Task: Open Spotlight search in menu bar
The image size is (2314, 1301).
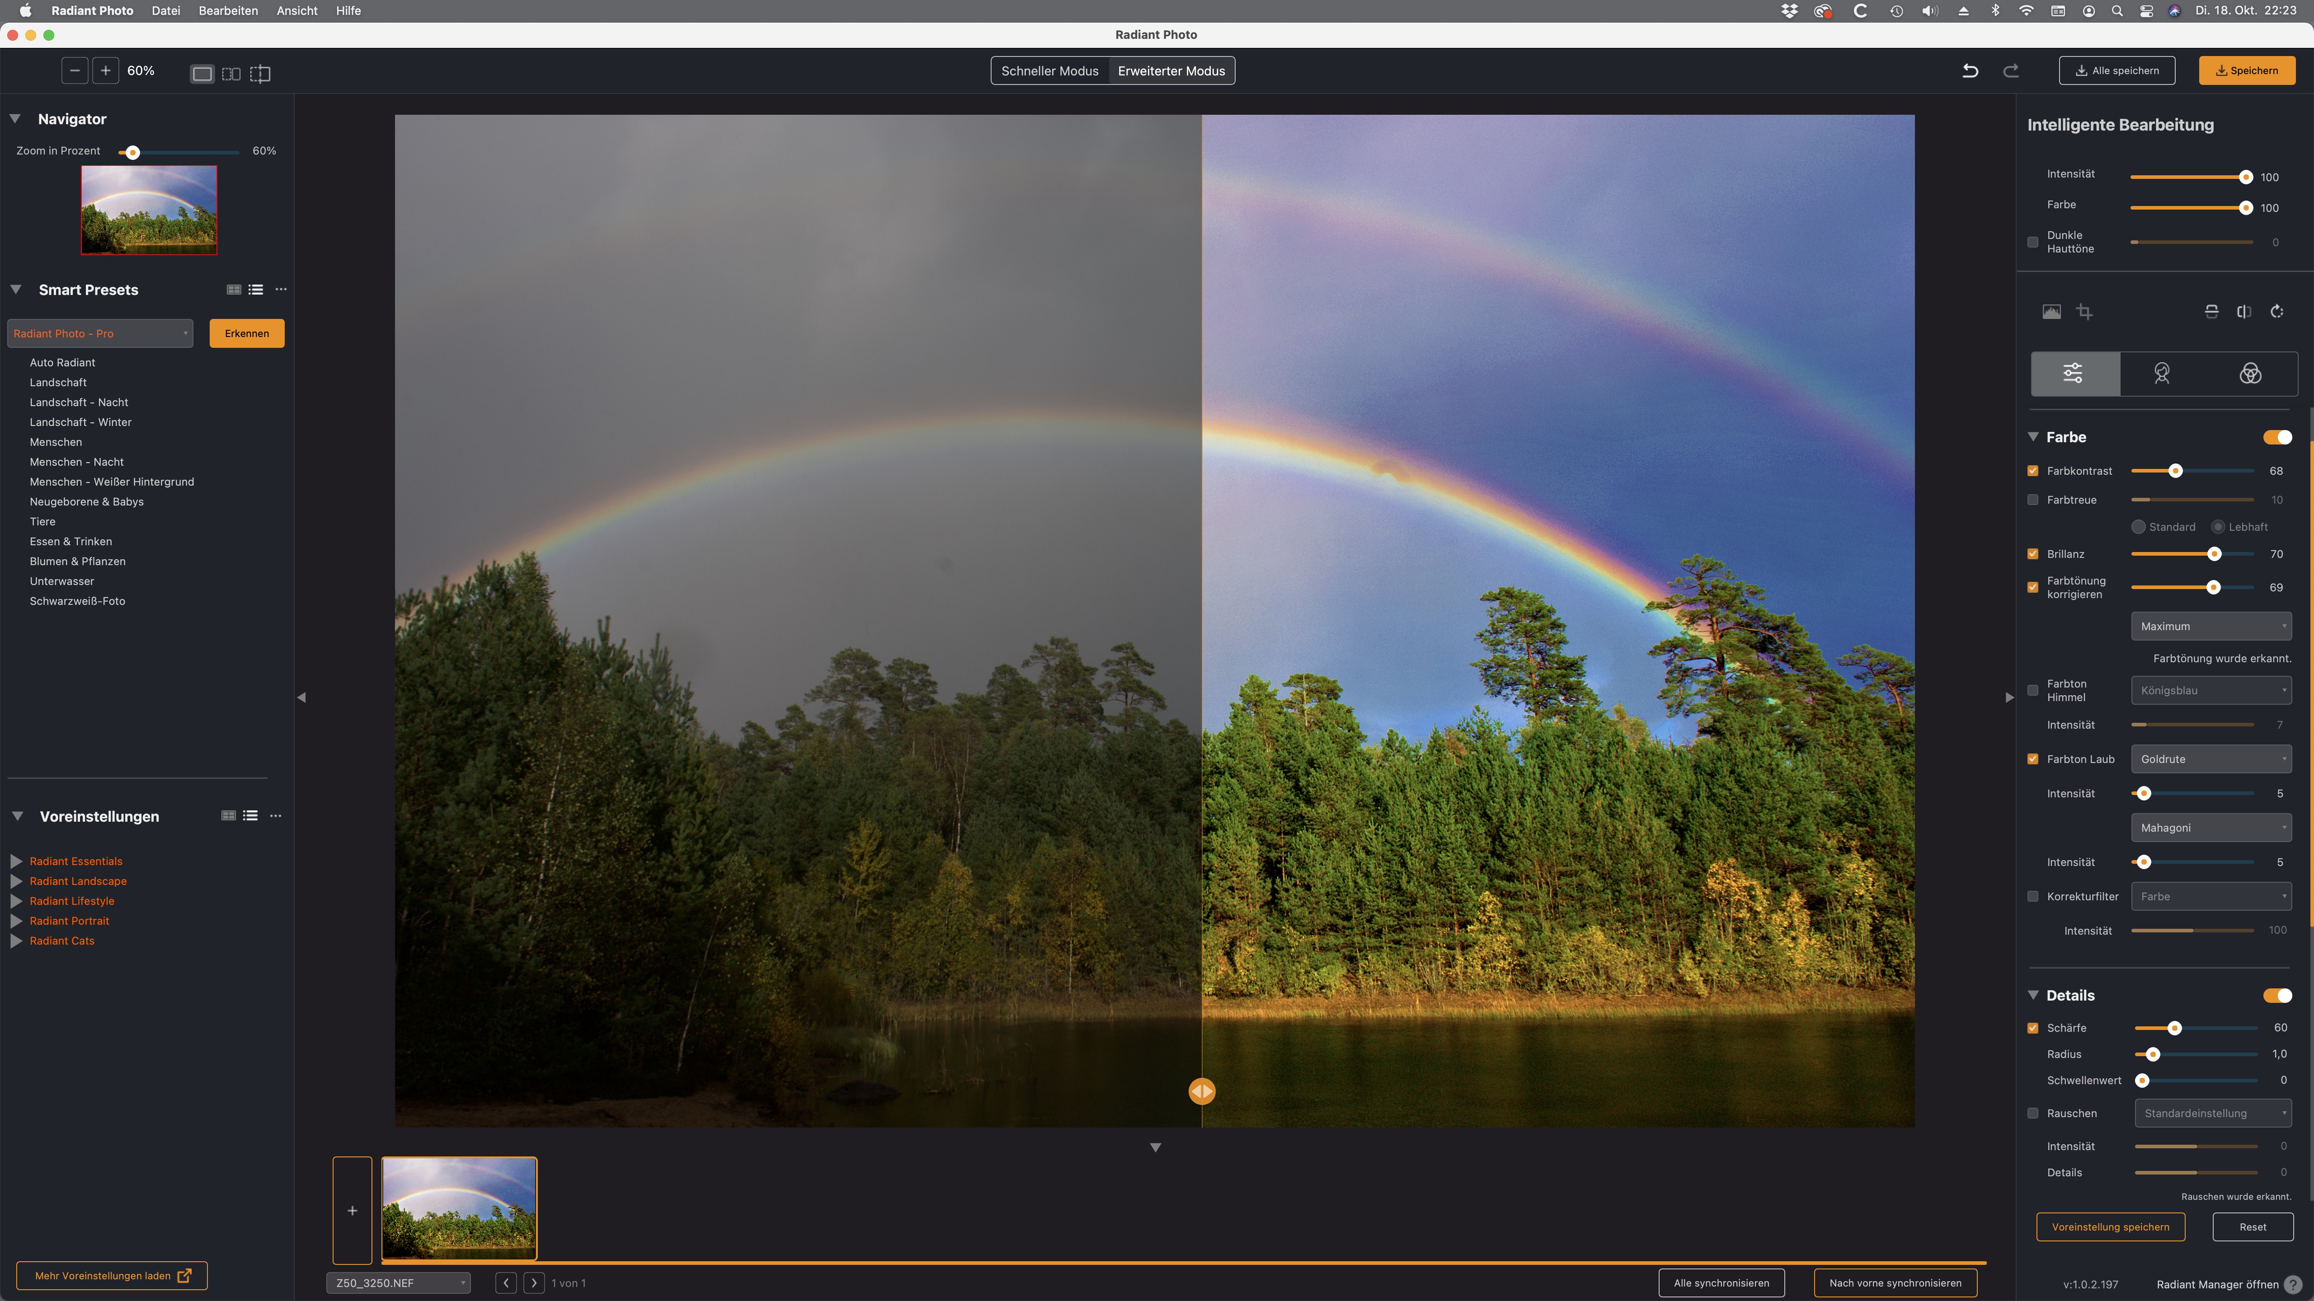Action: point(2117,11)
